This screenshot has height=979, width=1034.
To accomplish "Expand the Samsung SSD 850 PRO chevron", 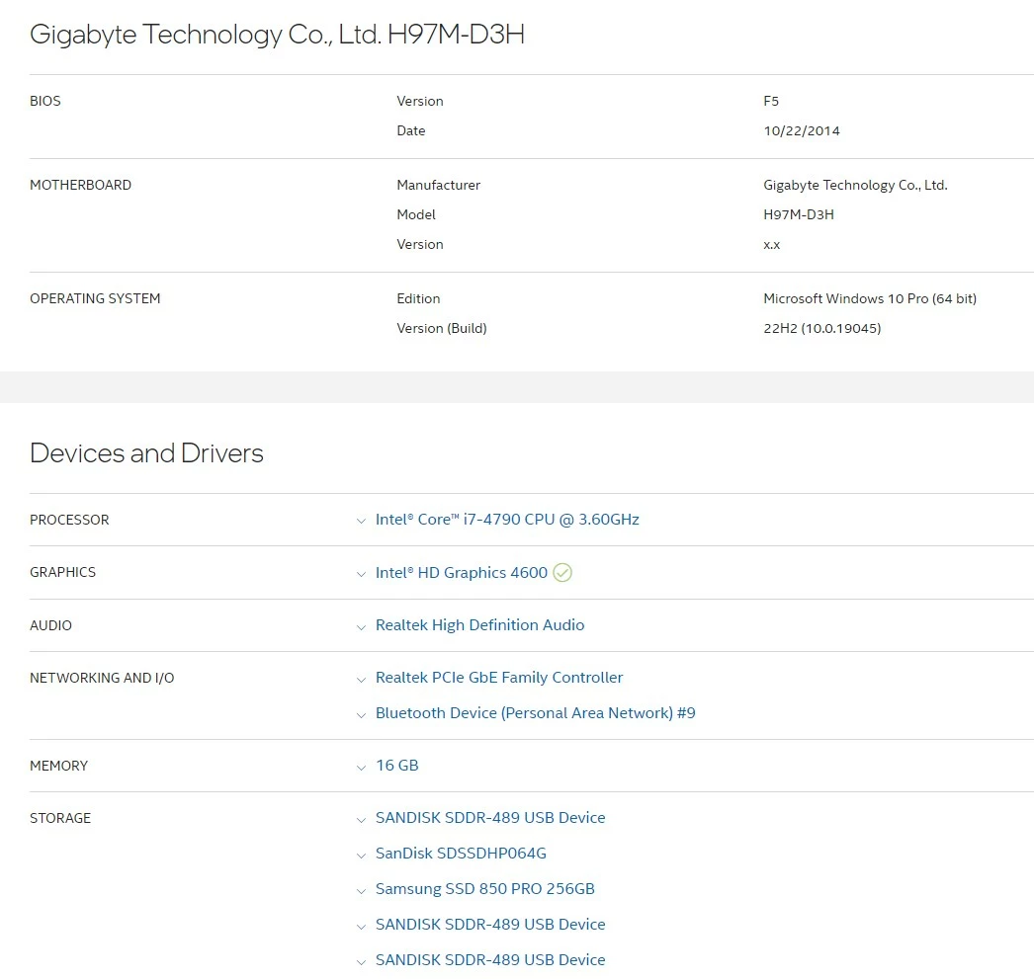I will (x=361, y=891).
